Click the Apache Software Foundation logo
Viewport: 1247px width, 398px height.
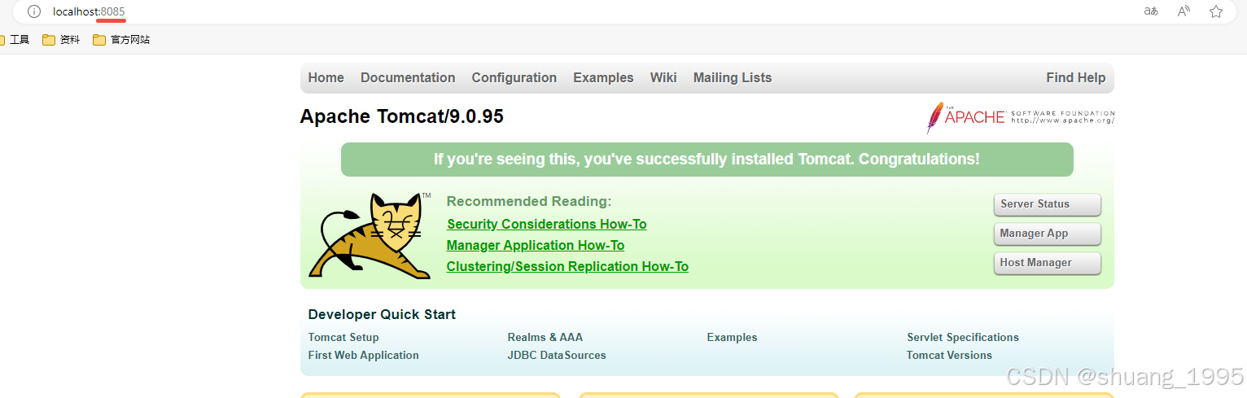click(1020, 117)
